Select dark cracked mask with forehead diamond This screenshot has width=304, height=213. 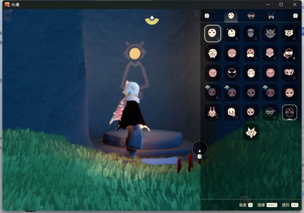pos(213,93)
